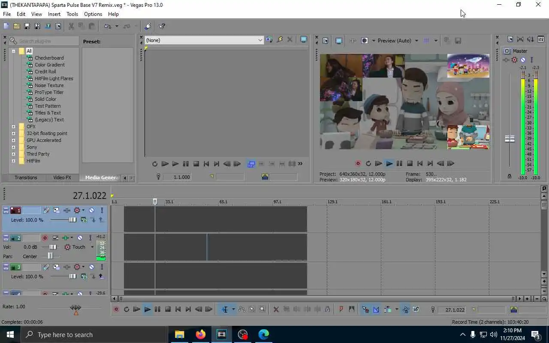549x343 pixels.
Task: Click the Insert Marker icon
Action: click(341, 309)
